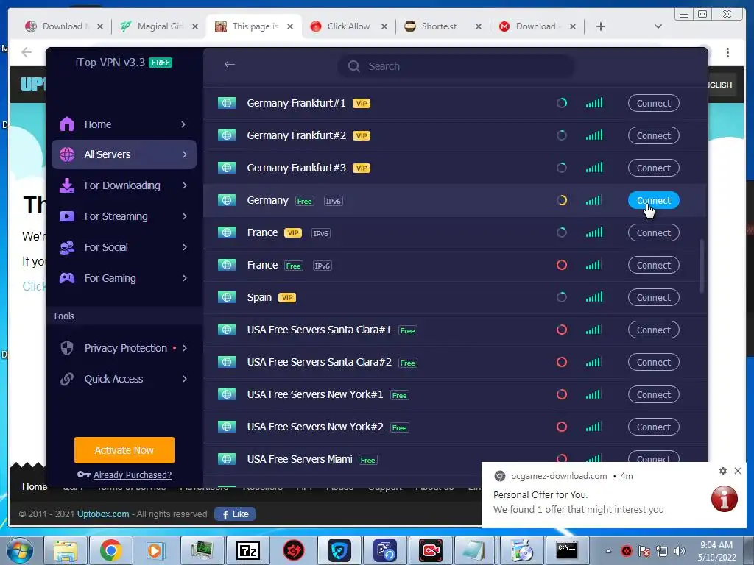Open the iTop VPN shield taskbar icon
This screenshot has height=565, width=754.
(x=339, y=550)
